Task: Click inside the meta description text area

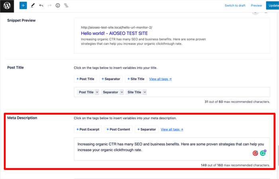Action: tap(172, 149)
